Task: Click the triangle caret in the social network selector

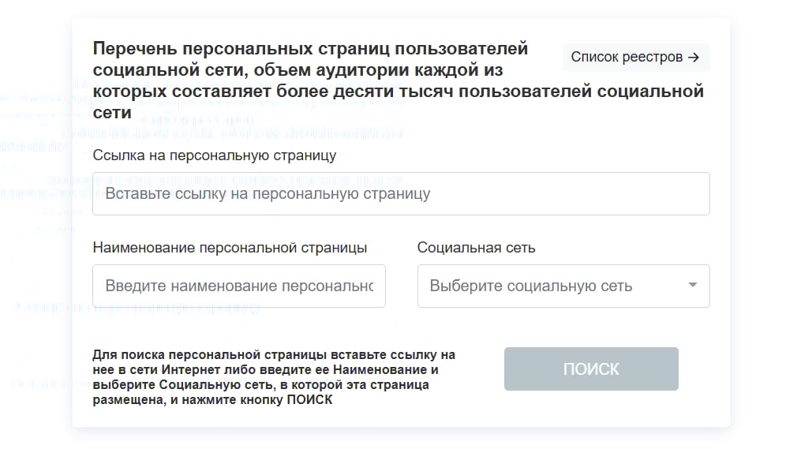Action: point(693,285)
